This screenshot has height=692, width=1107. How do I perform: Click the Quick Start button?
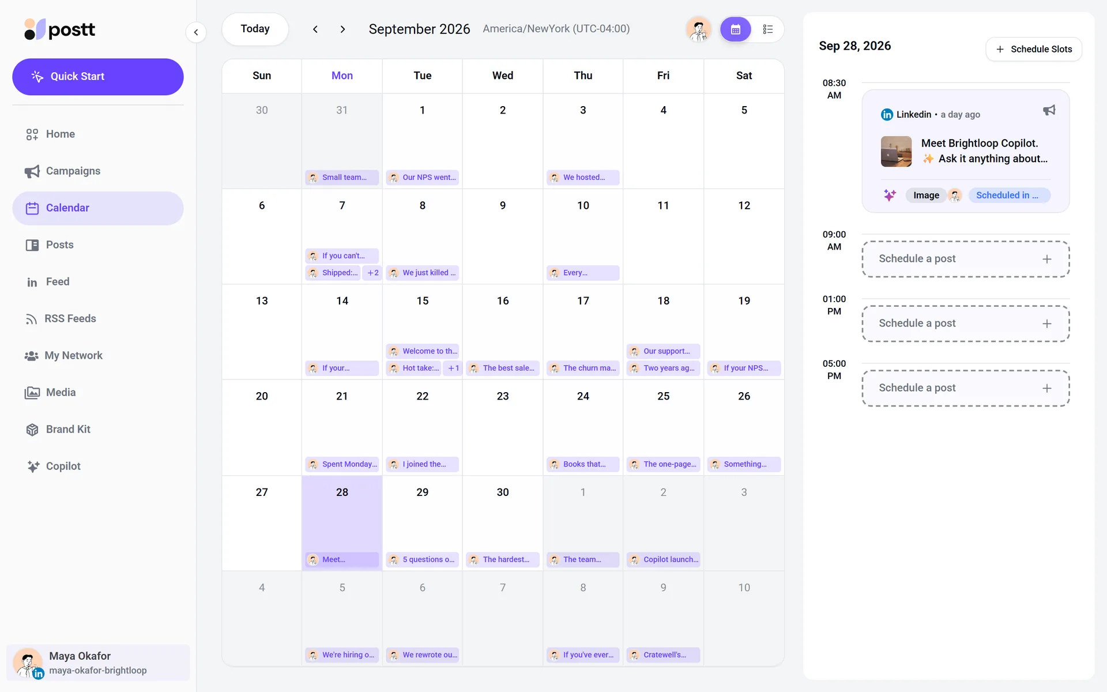98,77
